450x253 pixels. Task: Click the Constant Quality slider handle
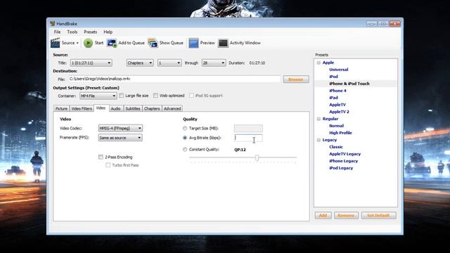click(257, 157)
